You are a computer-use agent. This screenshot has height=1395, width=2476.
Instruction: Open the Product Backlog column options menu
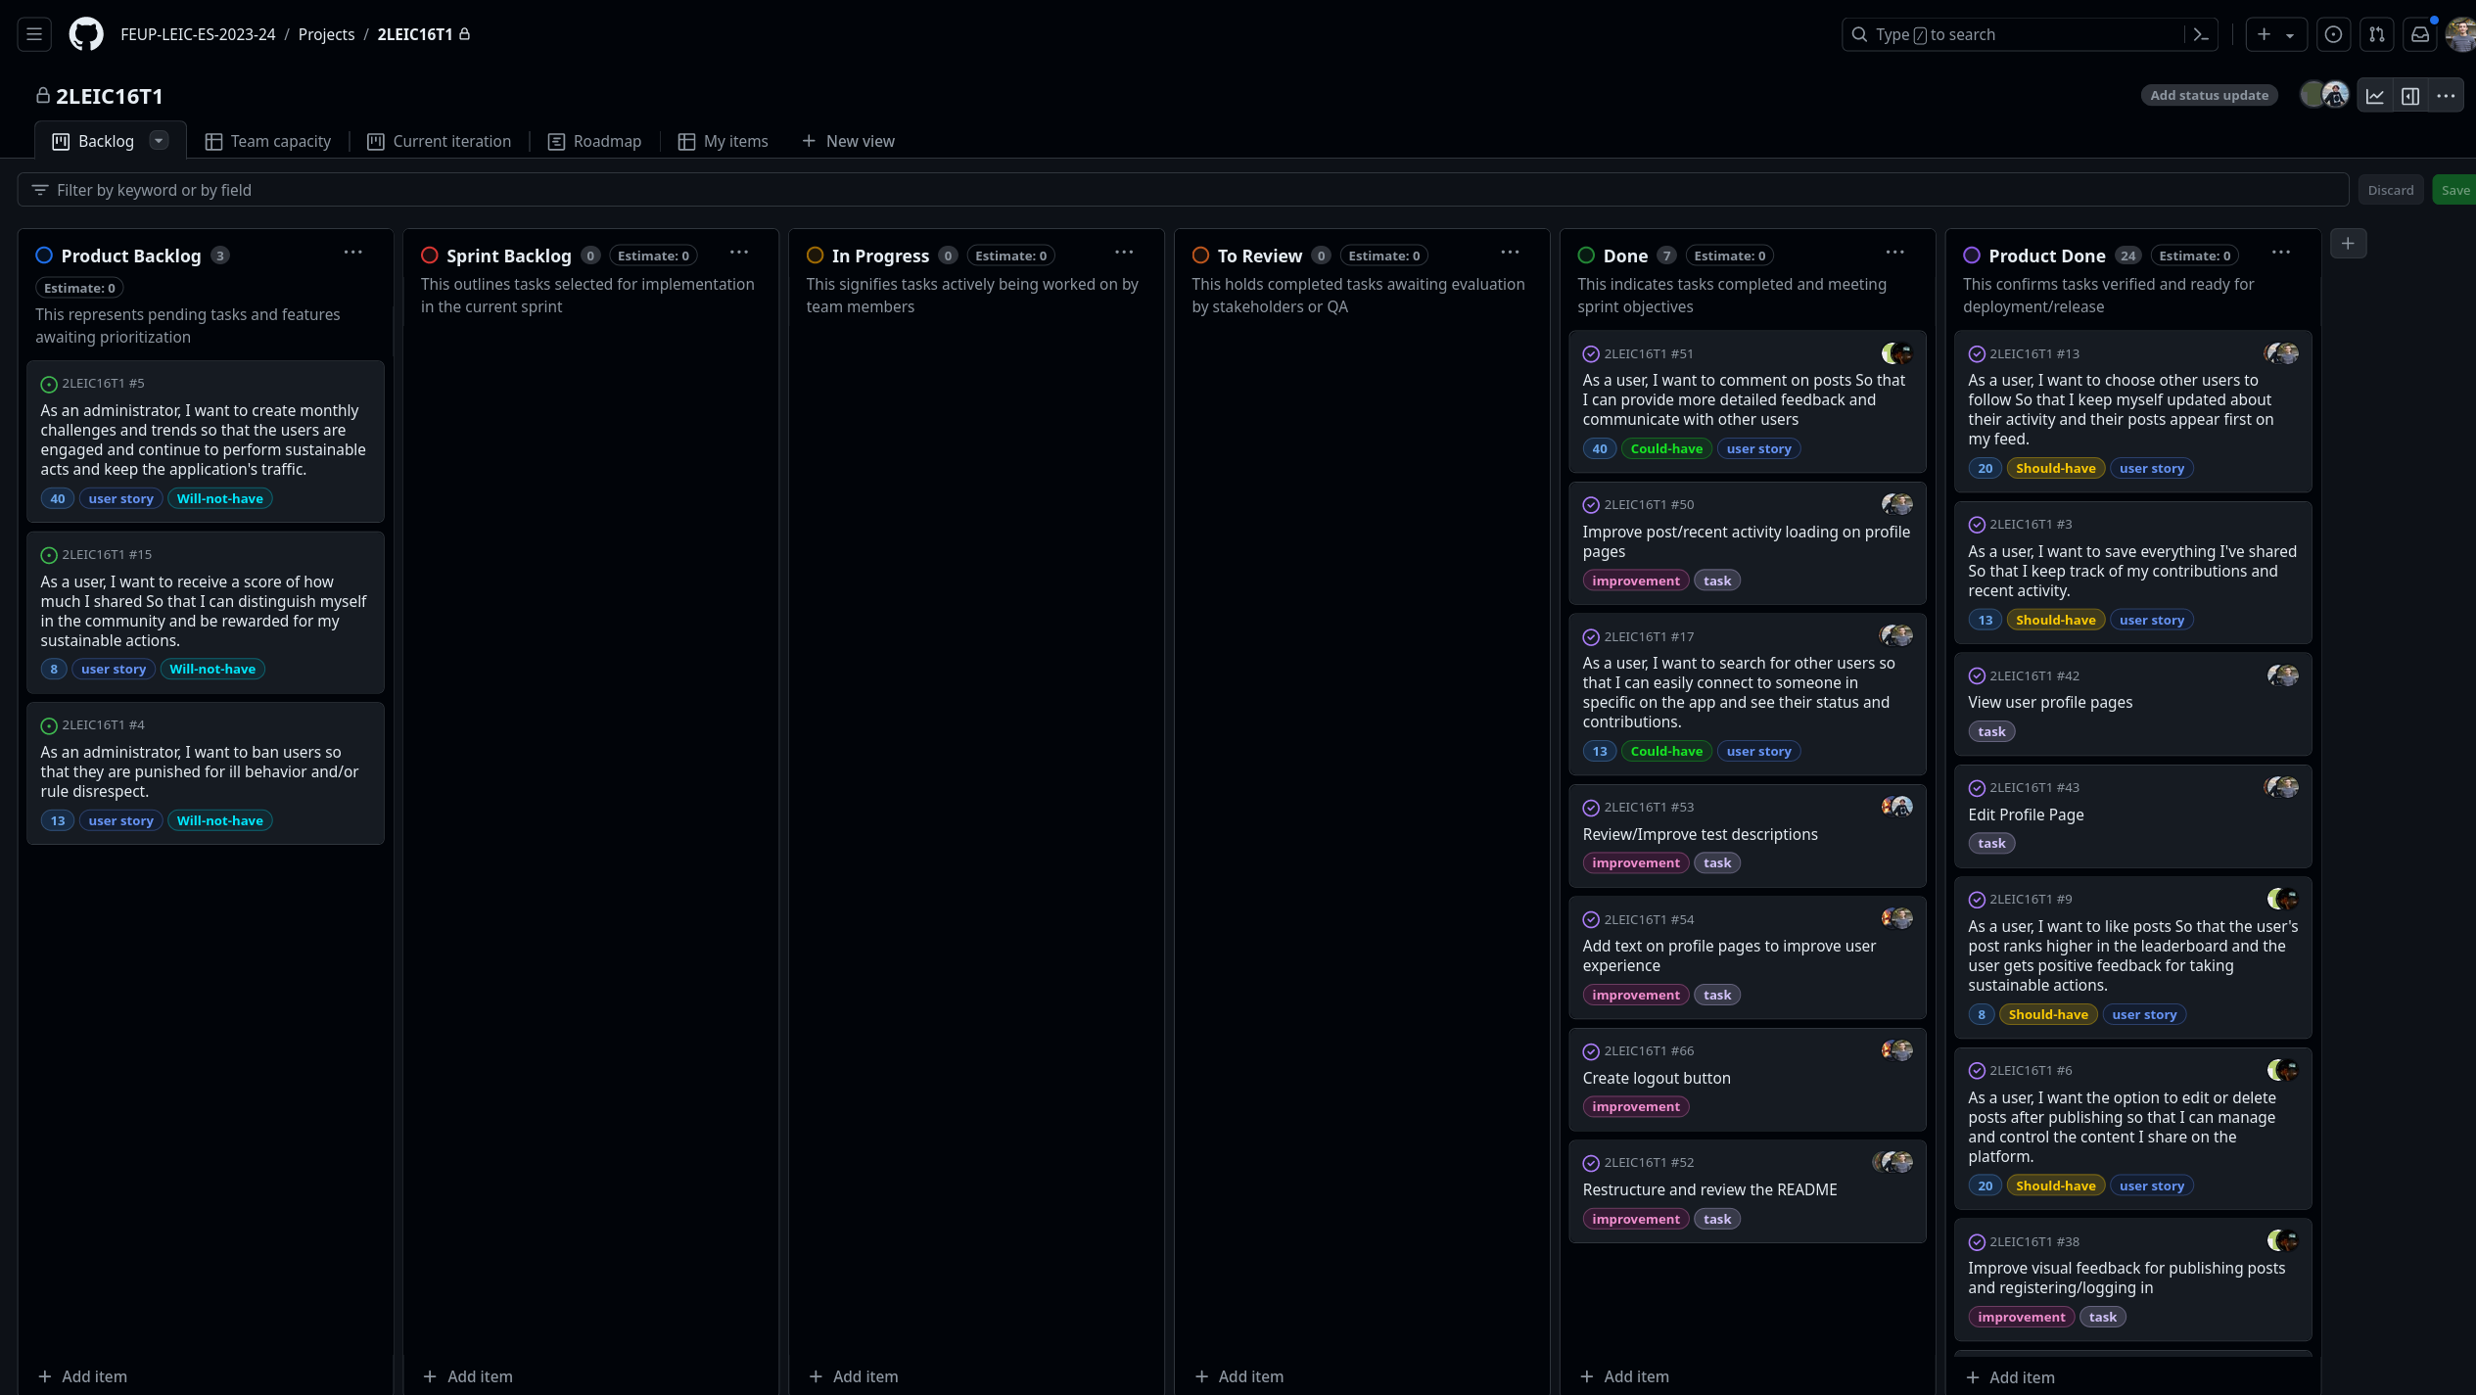point(353,253)
